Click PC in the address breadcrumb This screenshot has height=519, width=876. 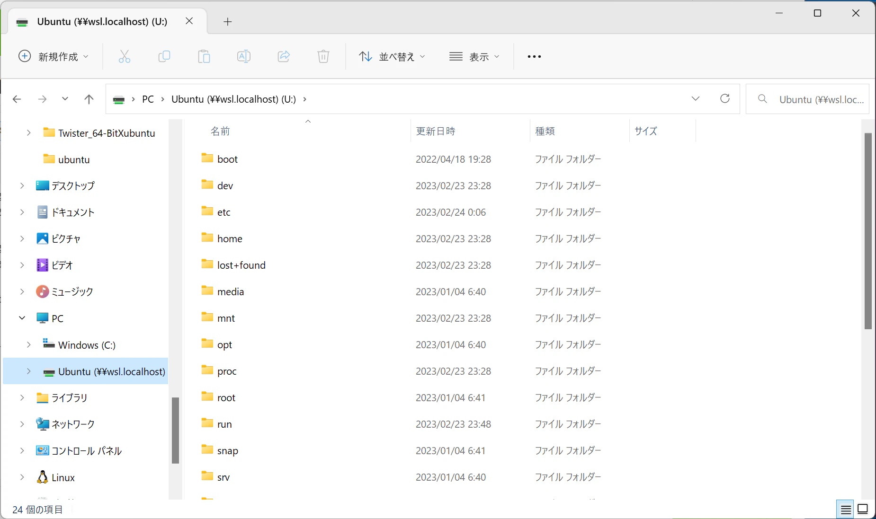148,99
